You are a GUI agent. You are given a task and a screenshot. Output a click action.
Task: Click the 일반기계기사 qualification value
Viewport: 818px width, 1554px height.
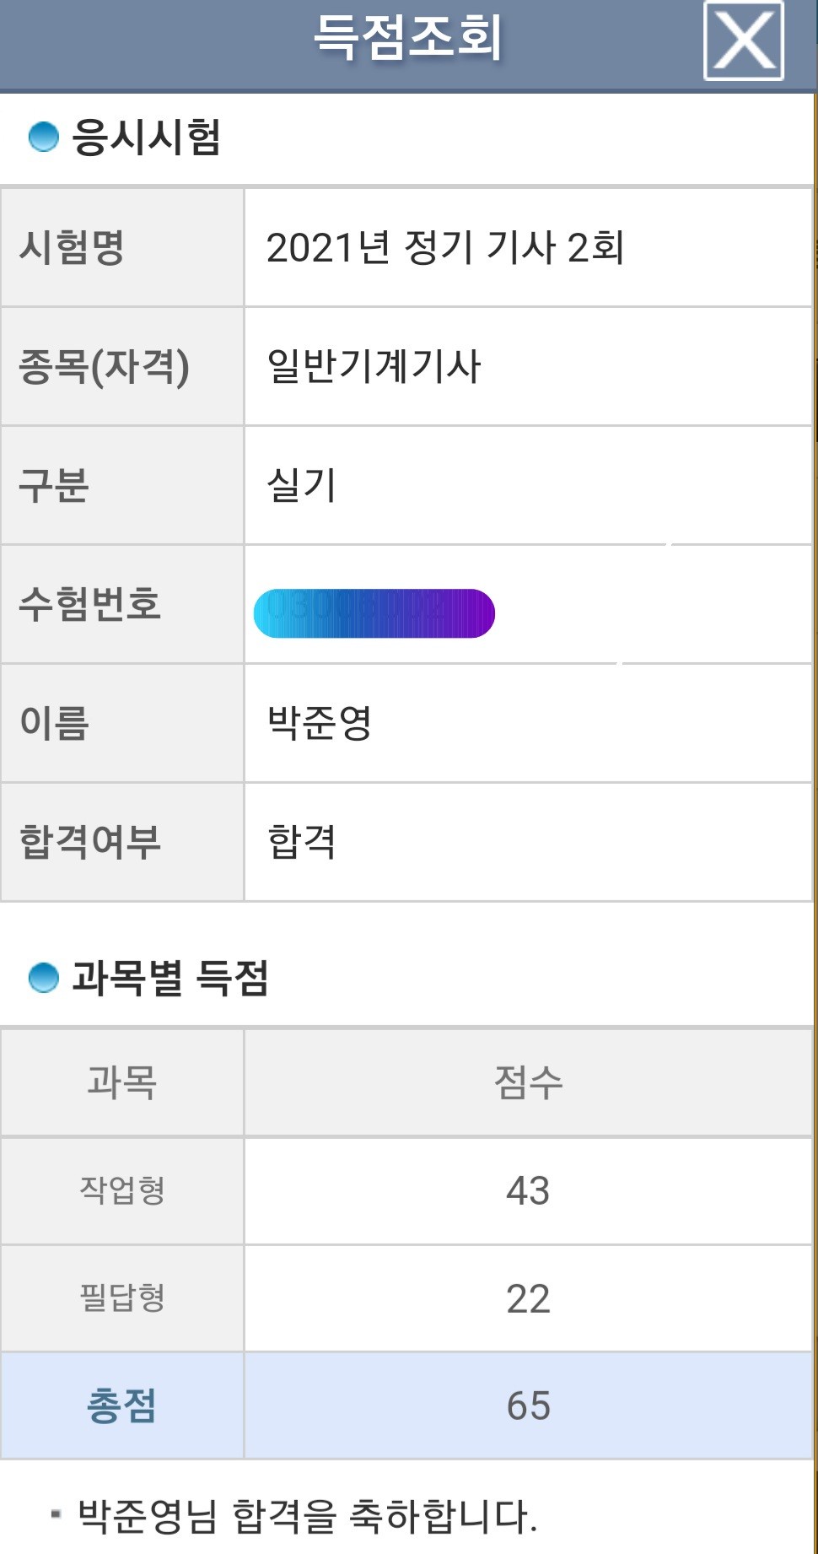click(374, 367)
